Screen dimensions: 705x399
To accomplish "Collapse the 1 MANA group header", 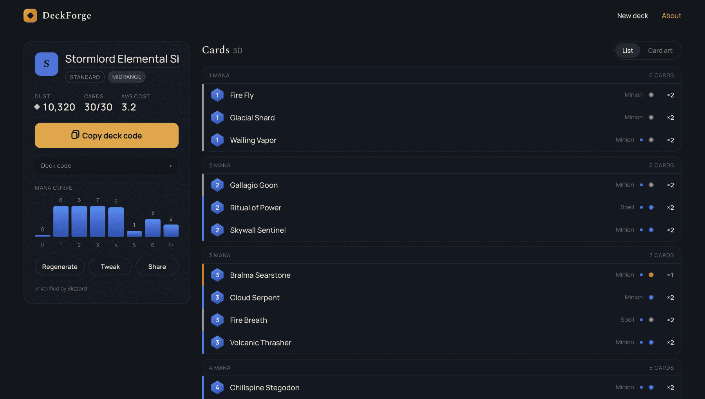I will (x=441, y=75).
